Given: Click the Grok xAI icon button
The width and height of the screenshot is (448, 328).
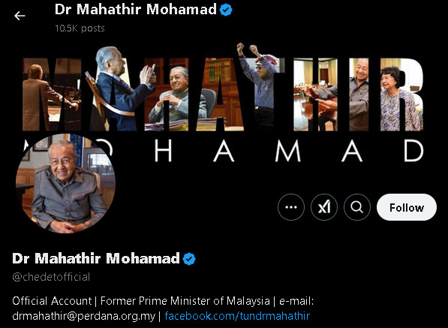Looking at the screenshot, I should [324, 207].
